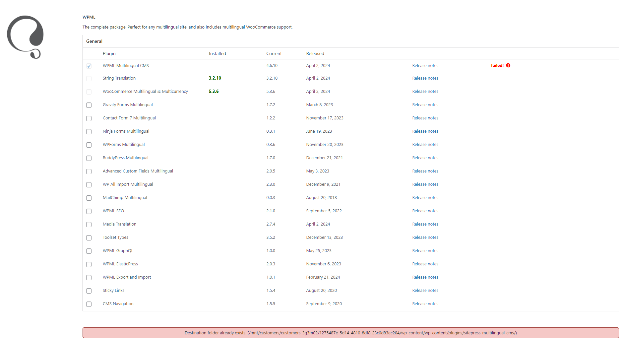This screenshot has width=620, height=339.
Task: Toggle WooCommerce Multilingual & Multicurrency checkbox
Action: (89, 92)
